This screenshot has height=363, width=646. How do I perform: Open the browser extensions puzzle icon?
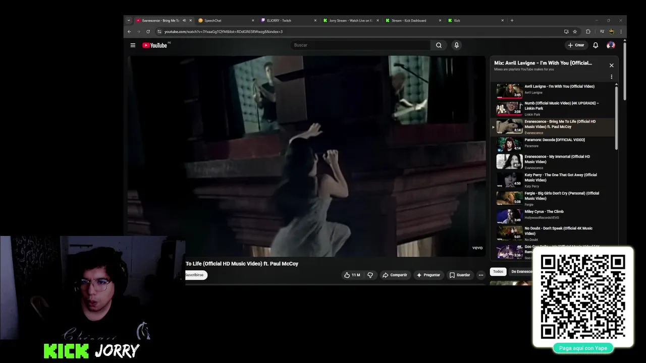coord(588,31)
